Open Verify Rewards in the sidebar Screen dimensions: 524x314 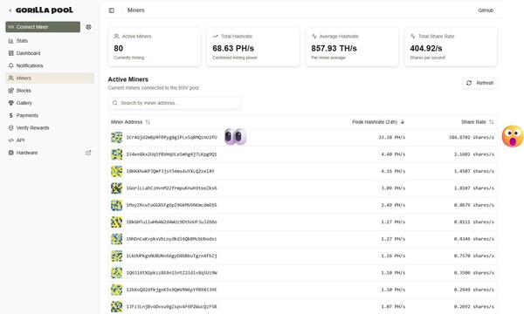[50, 128]
